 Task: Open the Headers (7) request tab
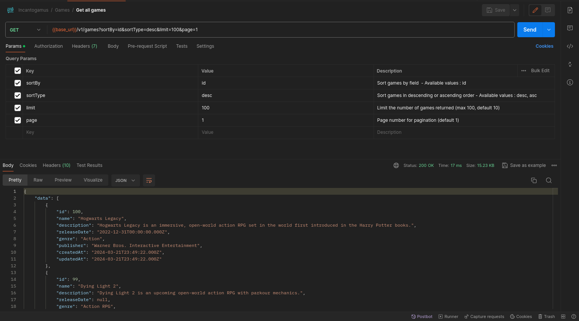(x=85, y=46)
